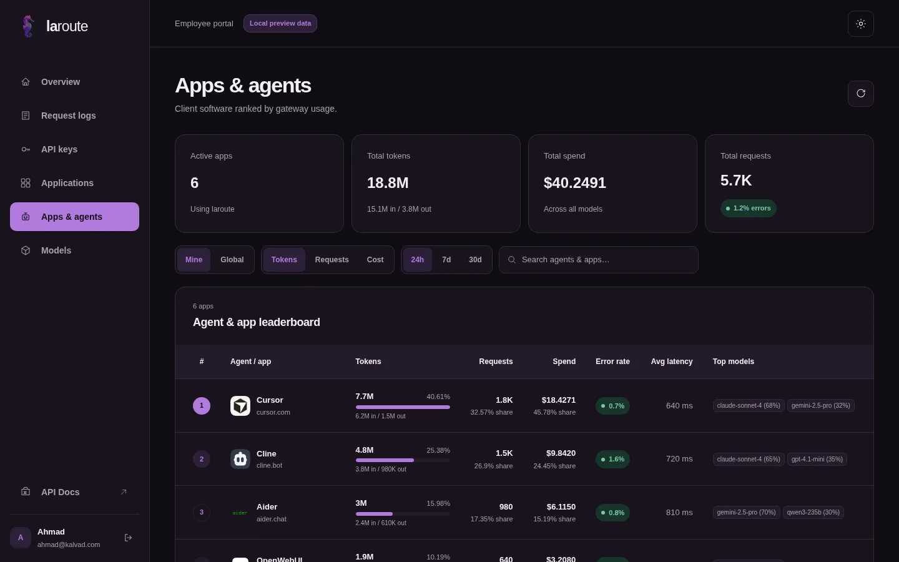
Task: Click the 1.2% errors badge
Action: point(748,209)
